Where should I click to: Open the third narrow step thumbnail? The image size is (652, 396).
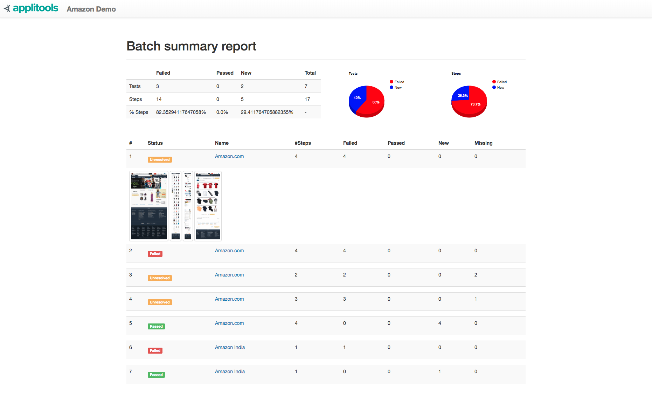[188, 206]
